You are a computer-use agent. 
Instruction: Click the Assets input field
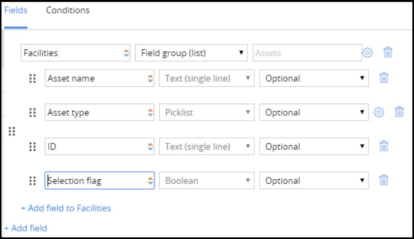click(307, 53)
